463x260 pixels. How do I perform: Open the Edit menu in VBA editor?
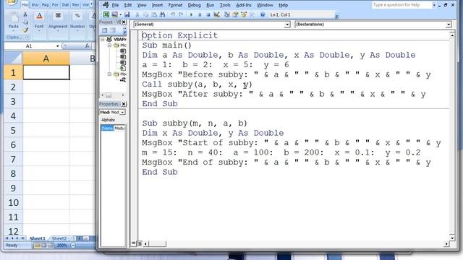128,5
